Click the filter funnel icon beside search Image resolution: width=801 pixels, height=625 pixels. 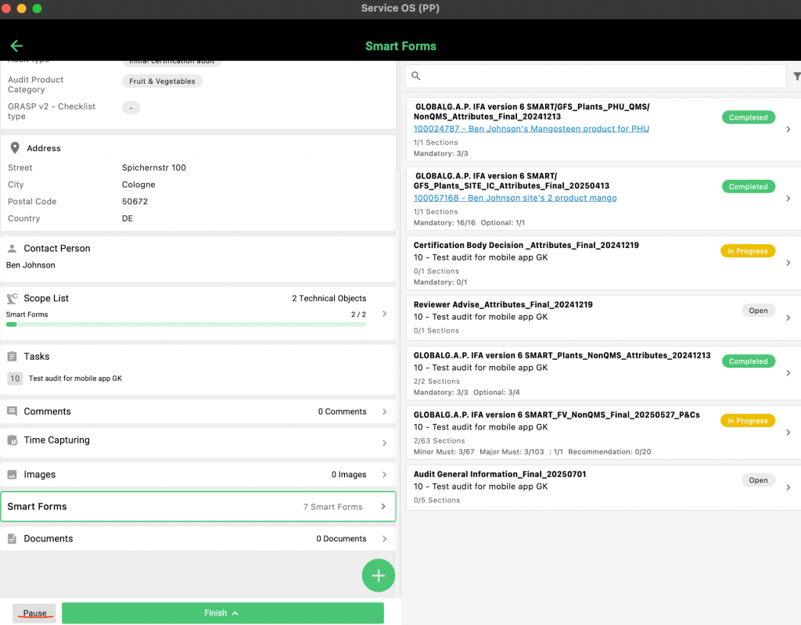pyautogui.click(x=796, y=76)
